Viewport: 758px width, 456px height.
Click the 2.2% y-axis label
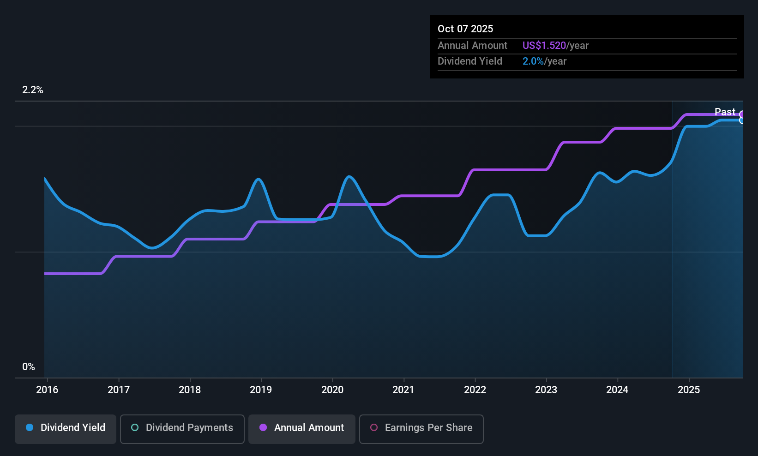(33, 90)
